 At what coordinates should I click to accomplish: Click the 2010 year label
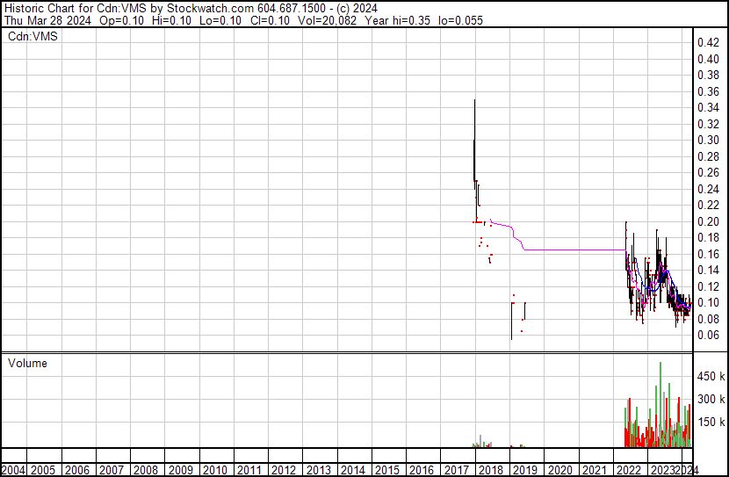point(215,470)
